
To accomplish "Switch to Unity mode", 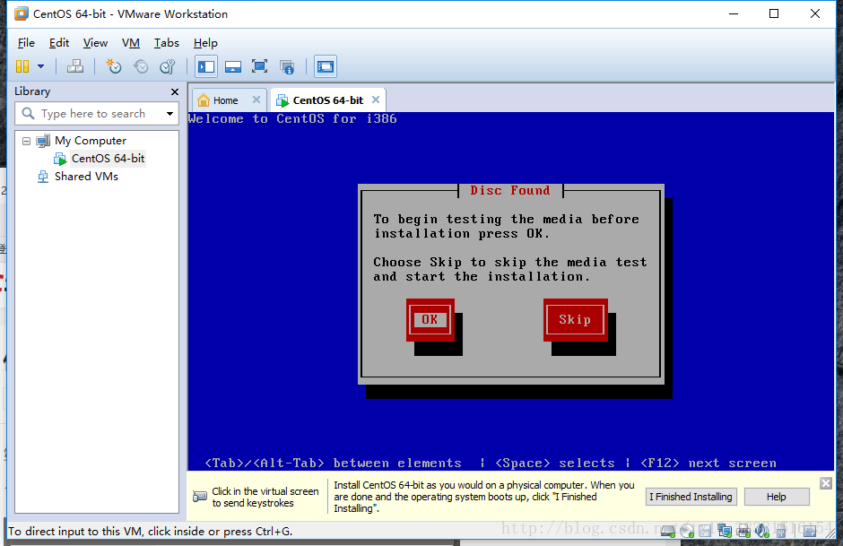I will (x=287, y=66).
